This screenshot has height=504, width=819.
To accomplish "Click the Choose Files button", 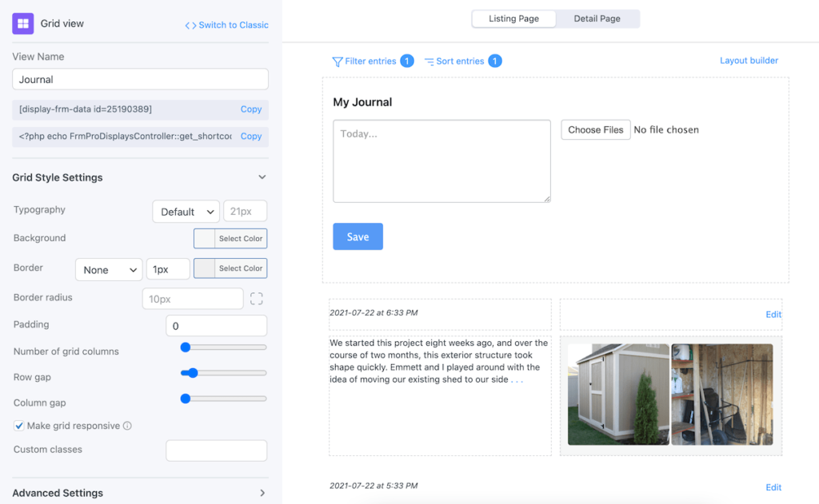I will click(595, 129).
